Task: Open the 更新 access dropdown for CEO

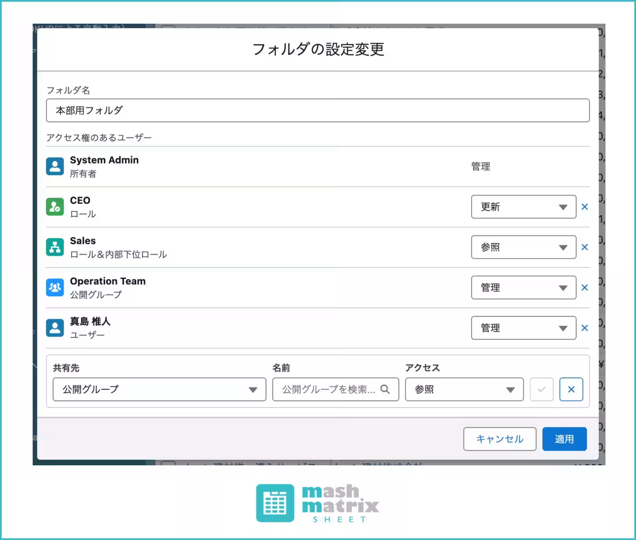Action: pyautogui.click(x=523, y=206)
